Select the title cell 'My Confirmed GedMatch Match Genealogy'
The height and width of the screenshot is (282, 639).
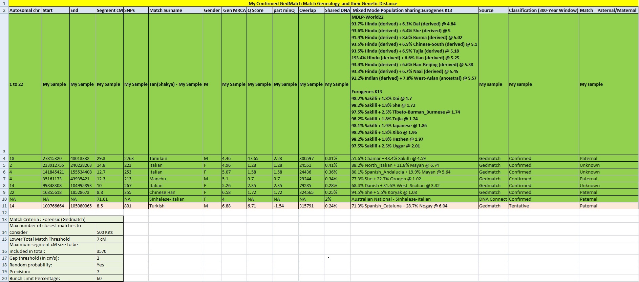[x=323, y=3]
